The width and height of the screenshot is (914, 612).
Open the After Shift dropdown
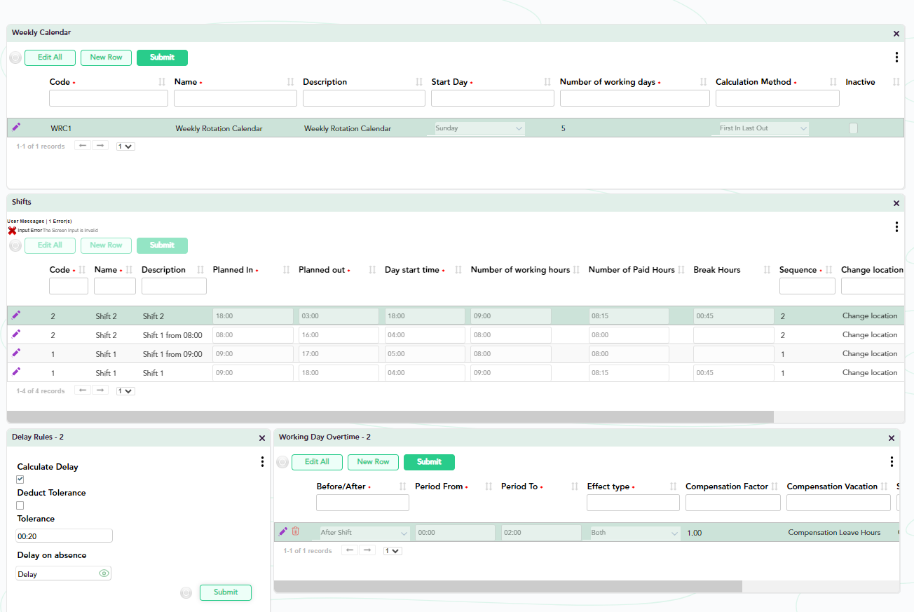click(x=364, y=533)
